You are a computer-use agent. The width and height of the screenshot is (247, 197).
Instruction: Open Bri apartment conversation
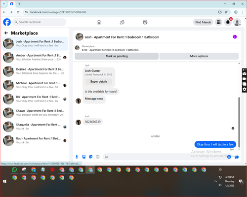35,99
